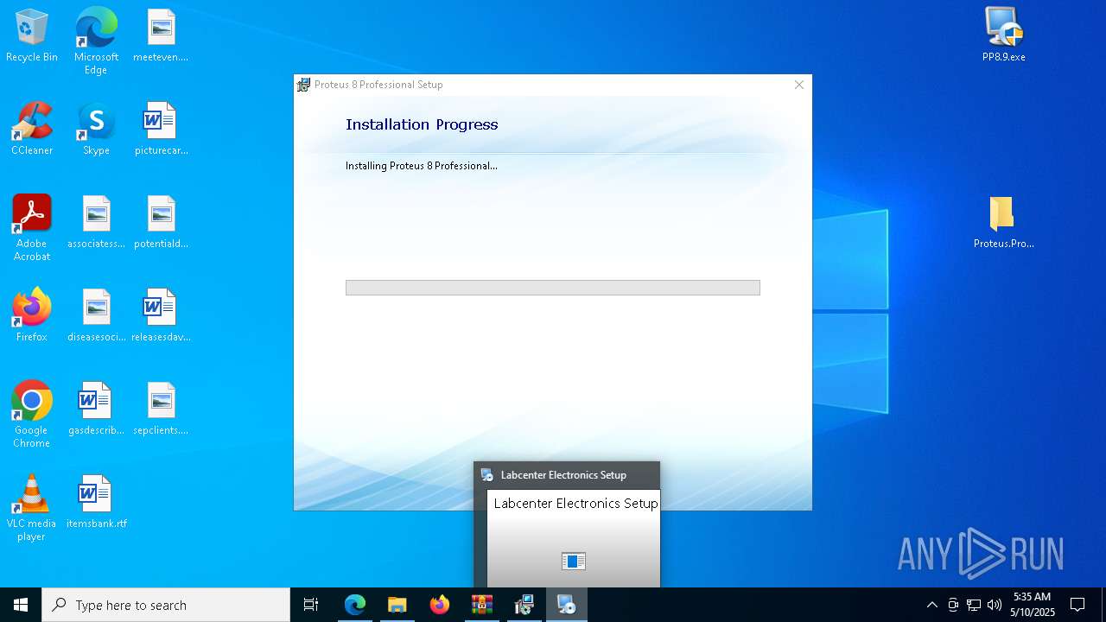The width and height of the screenshot is (1106, 622).
Task: Select the meeteven image file on desktop
Action: point(161,35)
